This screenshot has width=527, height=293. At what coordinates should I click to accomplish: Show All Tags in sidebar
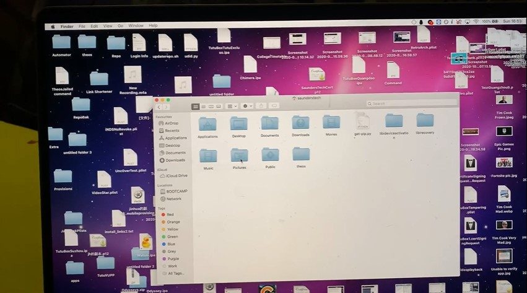[x=173, y=274]
